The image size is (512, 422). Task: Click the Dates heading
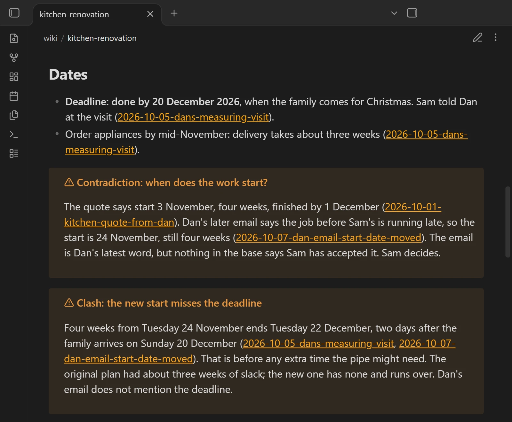(x=68, y=75)
